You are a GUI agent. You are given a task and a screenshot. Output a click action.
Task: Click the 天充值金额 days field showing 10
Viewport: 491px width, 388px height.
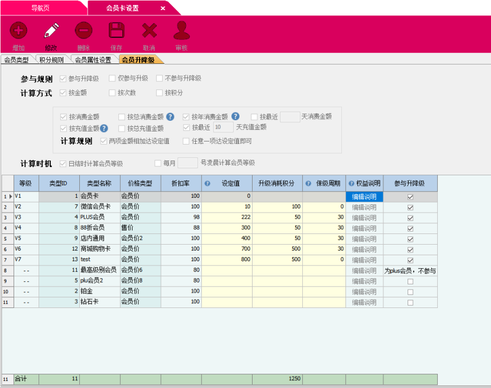point(223,127)
